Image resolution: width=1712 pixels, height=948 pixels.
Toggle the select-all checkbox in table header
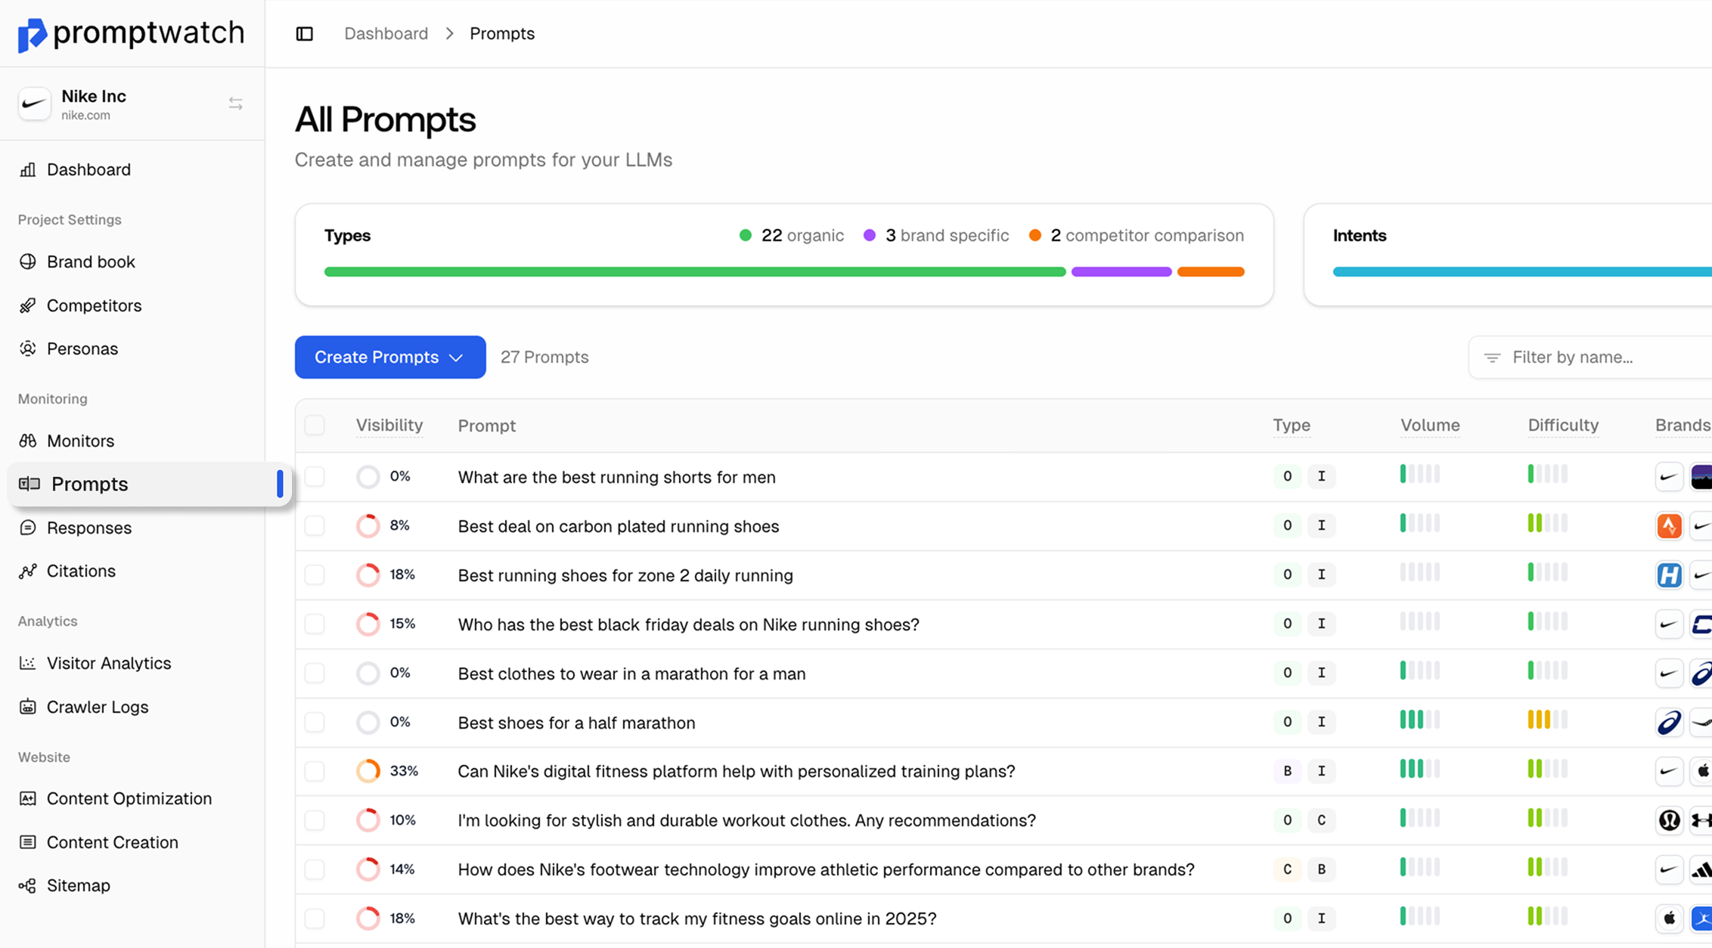[x=315, y=426]
